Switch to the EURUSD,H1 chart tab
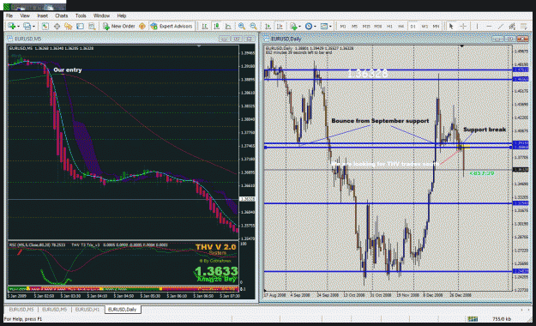 click(87, 309)
